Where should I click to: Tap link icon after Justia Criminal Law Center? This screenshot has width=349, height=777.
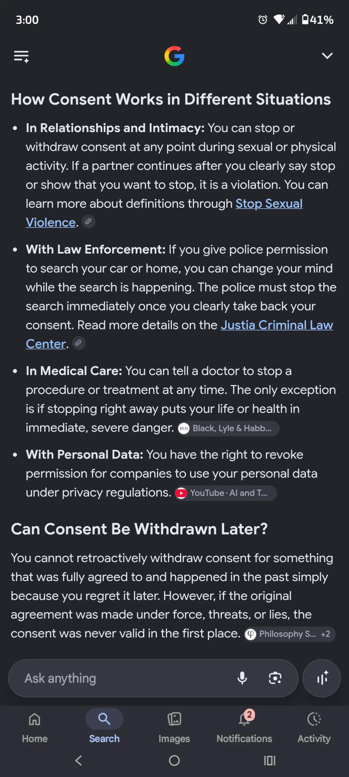(78, 343)
